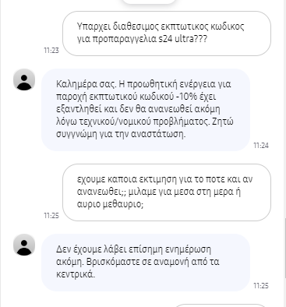286x307 pixels.
Task: Click the agent avatar beside the "Δεν έχουμε λάβει" reply
Action: click(x=24, y=245)
